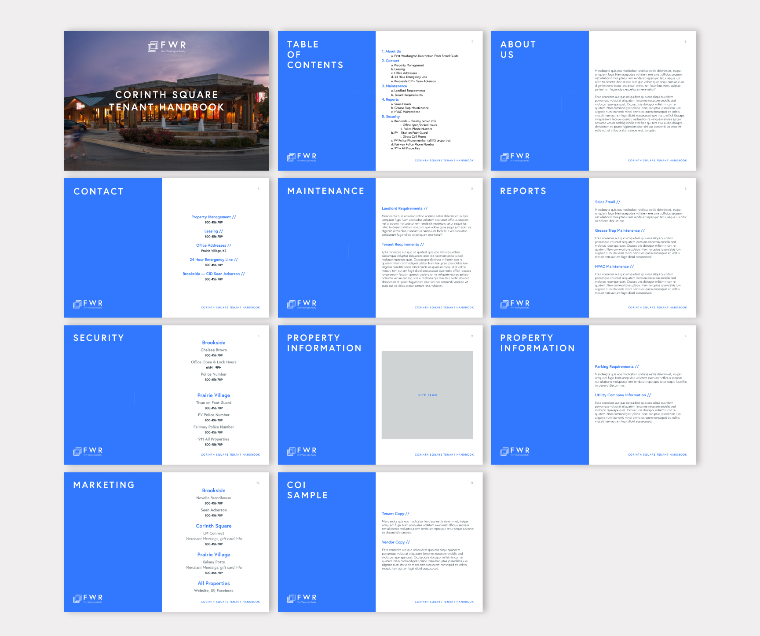Click 'First Washington Description From Brand Guide' entry
This screenshot has height=636, width=760.
pyautogui.click(x=425, y=56)
